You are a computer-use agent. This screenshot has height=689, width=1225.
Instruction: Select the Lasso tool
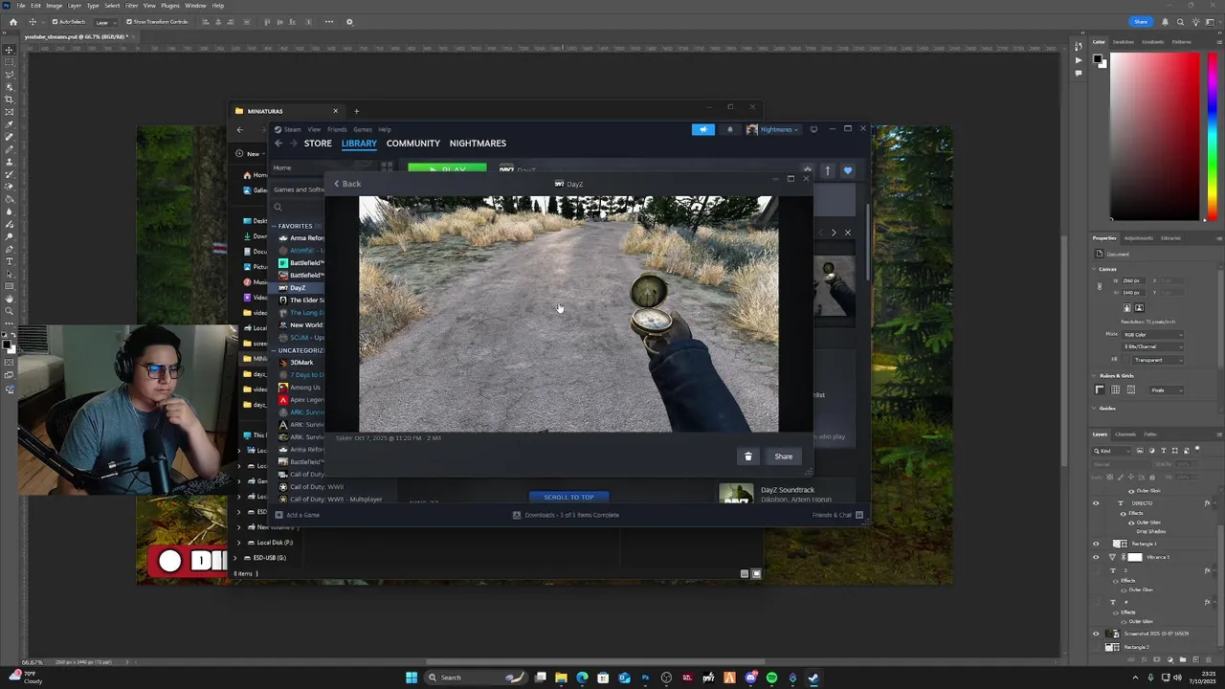pyautogui.click(x=10, y=75)
